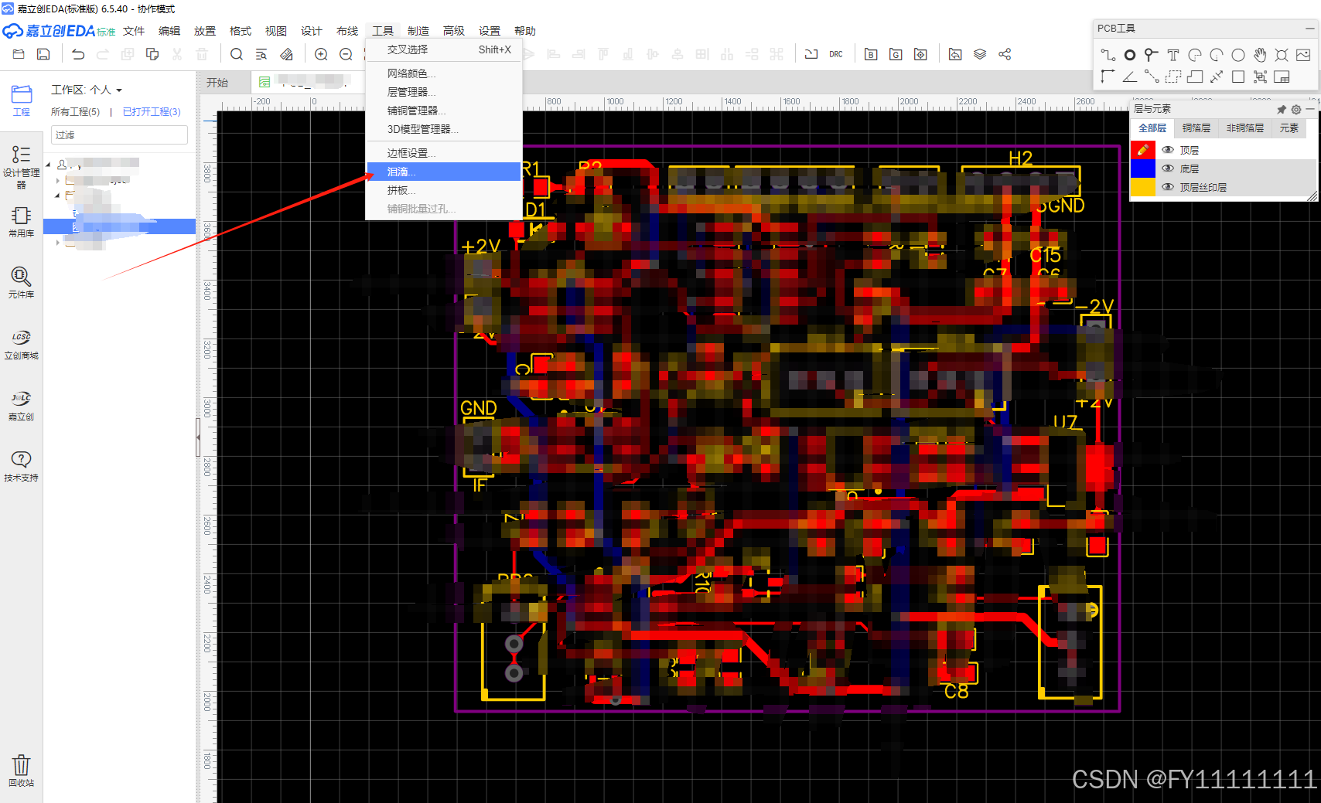Image resolution: width=1321 pixels, height=803 pixels.
Task: Select the Solid region tool in PCB tools
Action: pos(1195,77)
